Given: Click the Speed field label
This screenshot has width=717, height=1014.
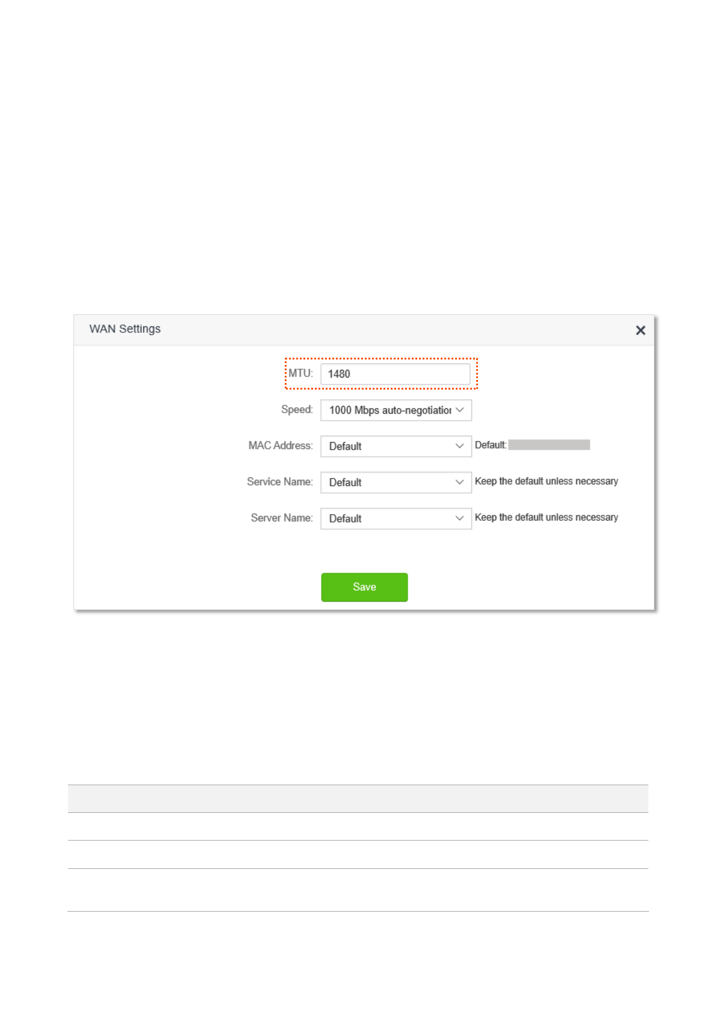Looking at the screenshot, I should pyautogui.click(x=297, y=409).
